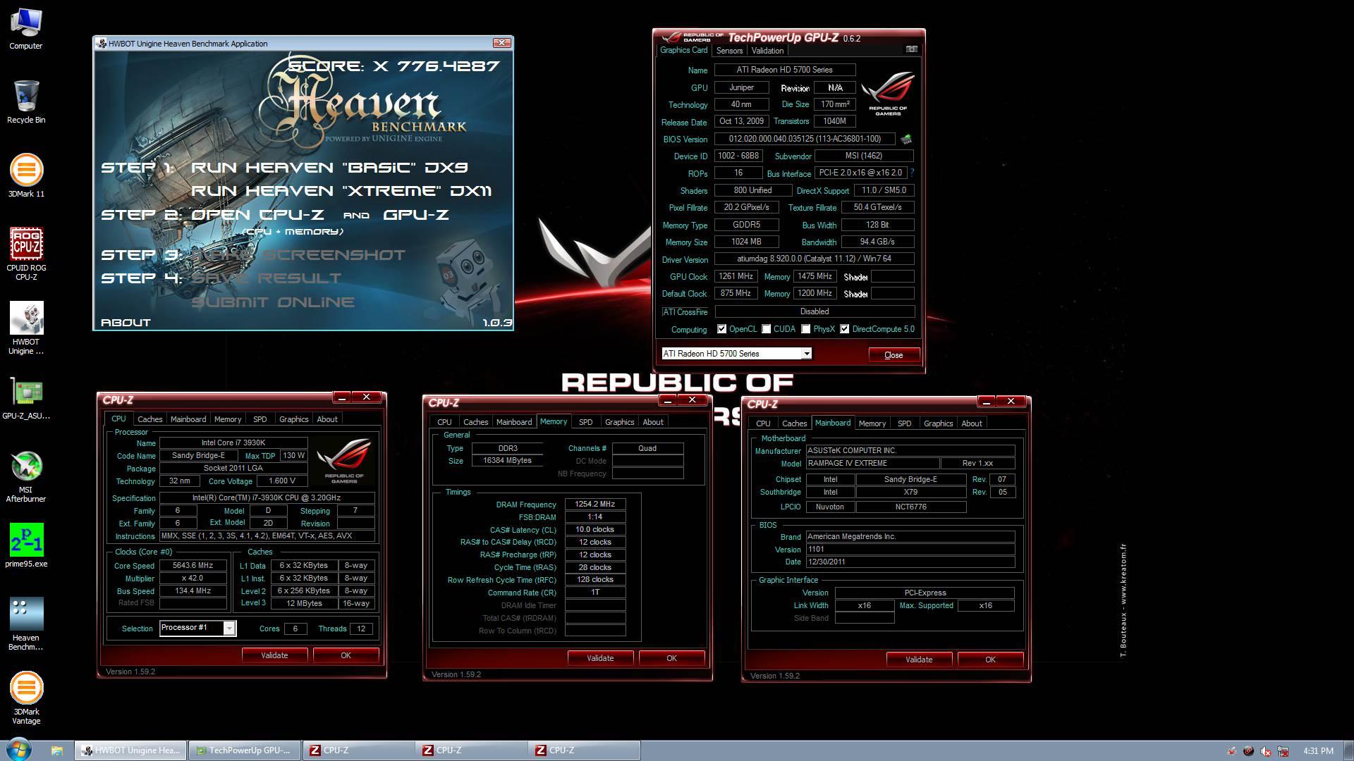Viewport: 1354px width, 761px height.
Task: Click the second icon in the system tray
Action: click(1249, 751)
